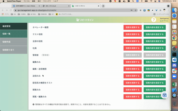178x111 pixels.
Task: Open the CS開発 bookmark folder
Action: [x=22, y=14]
